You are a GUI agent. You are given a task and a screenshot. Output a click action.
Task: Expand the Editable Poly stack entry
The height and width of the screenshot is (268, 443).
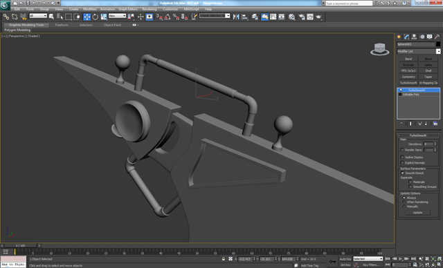coord(400,95)
